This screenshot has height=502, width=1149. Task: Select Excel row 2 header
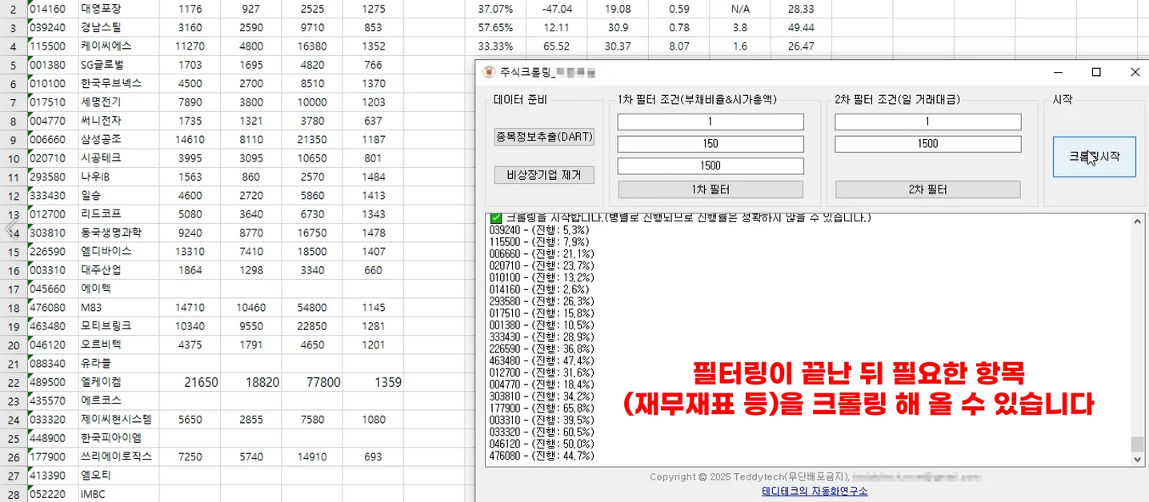click(13, 9)
